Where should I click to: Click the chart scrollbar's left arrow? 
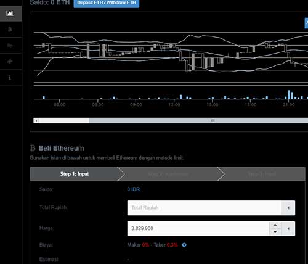coord(36,121)
